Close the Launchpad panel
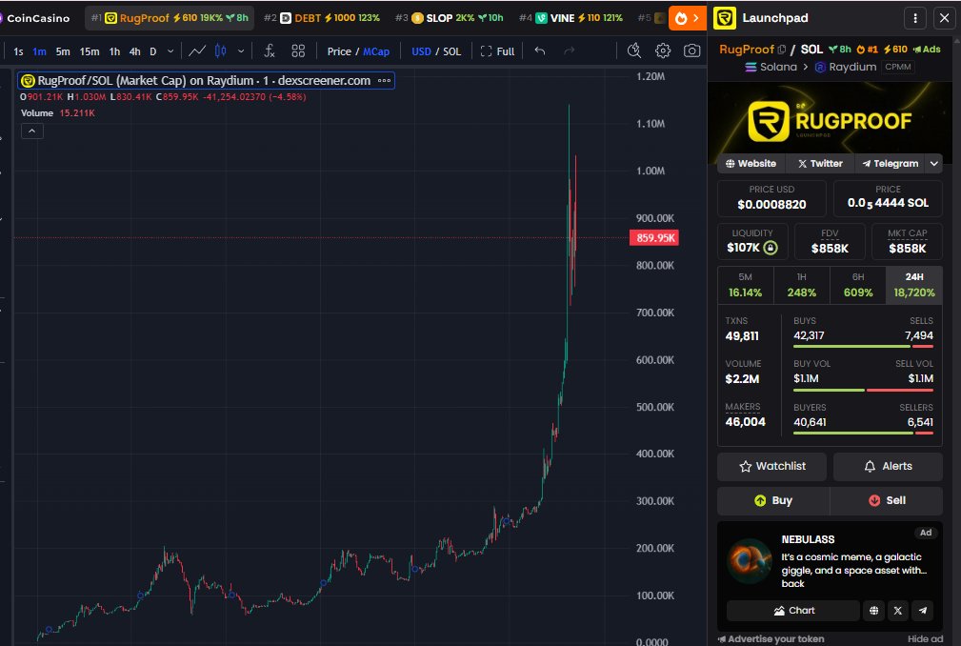The width and height of the screenshot is (961, 646). [x=945, y=18]
